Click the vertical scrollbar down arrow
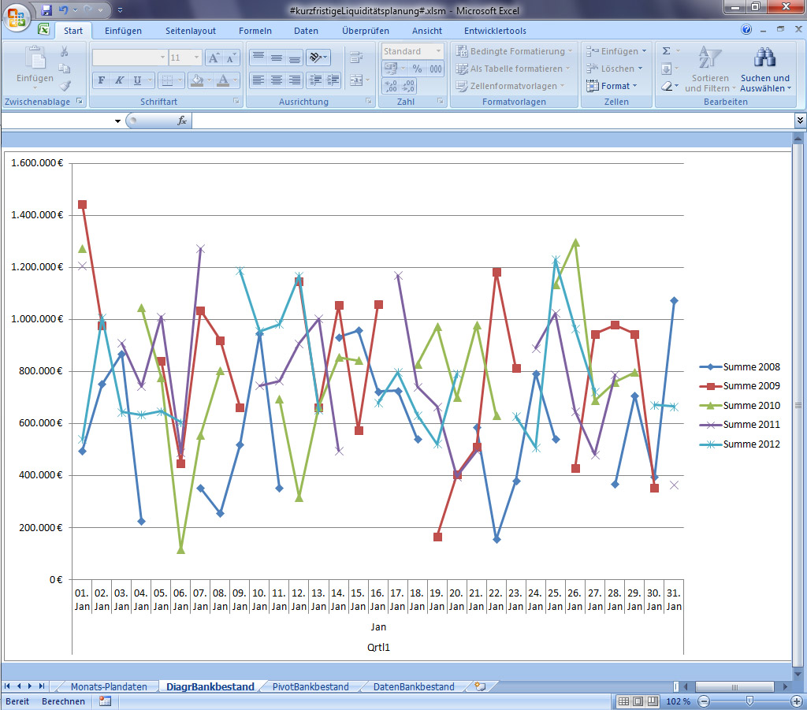The image size is (807, 710). pos(798,674)
